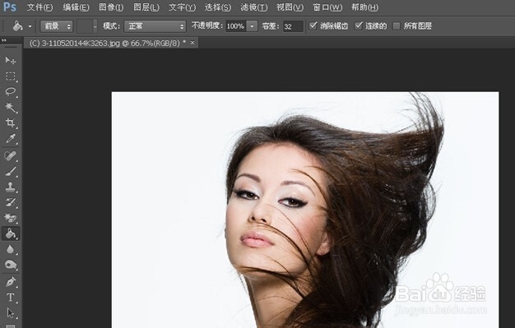Select the Pen tool
The height and width of the screenshot is (328, 515).
11,282
